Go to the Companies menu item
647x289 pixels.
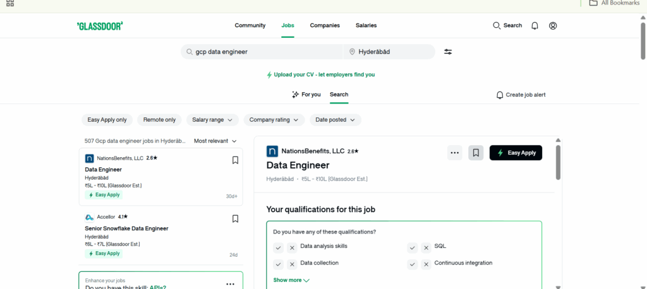pyautogui.click(x=325, y=26)
